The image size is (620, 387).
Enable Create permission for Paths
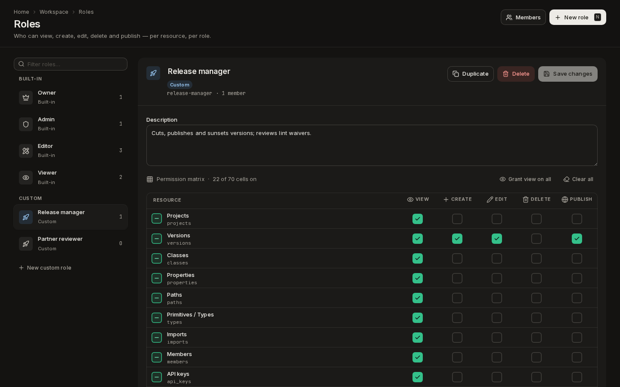(457, 298)
